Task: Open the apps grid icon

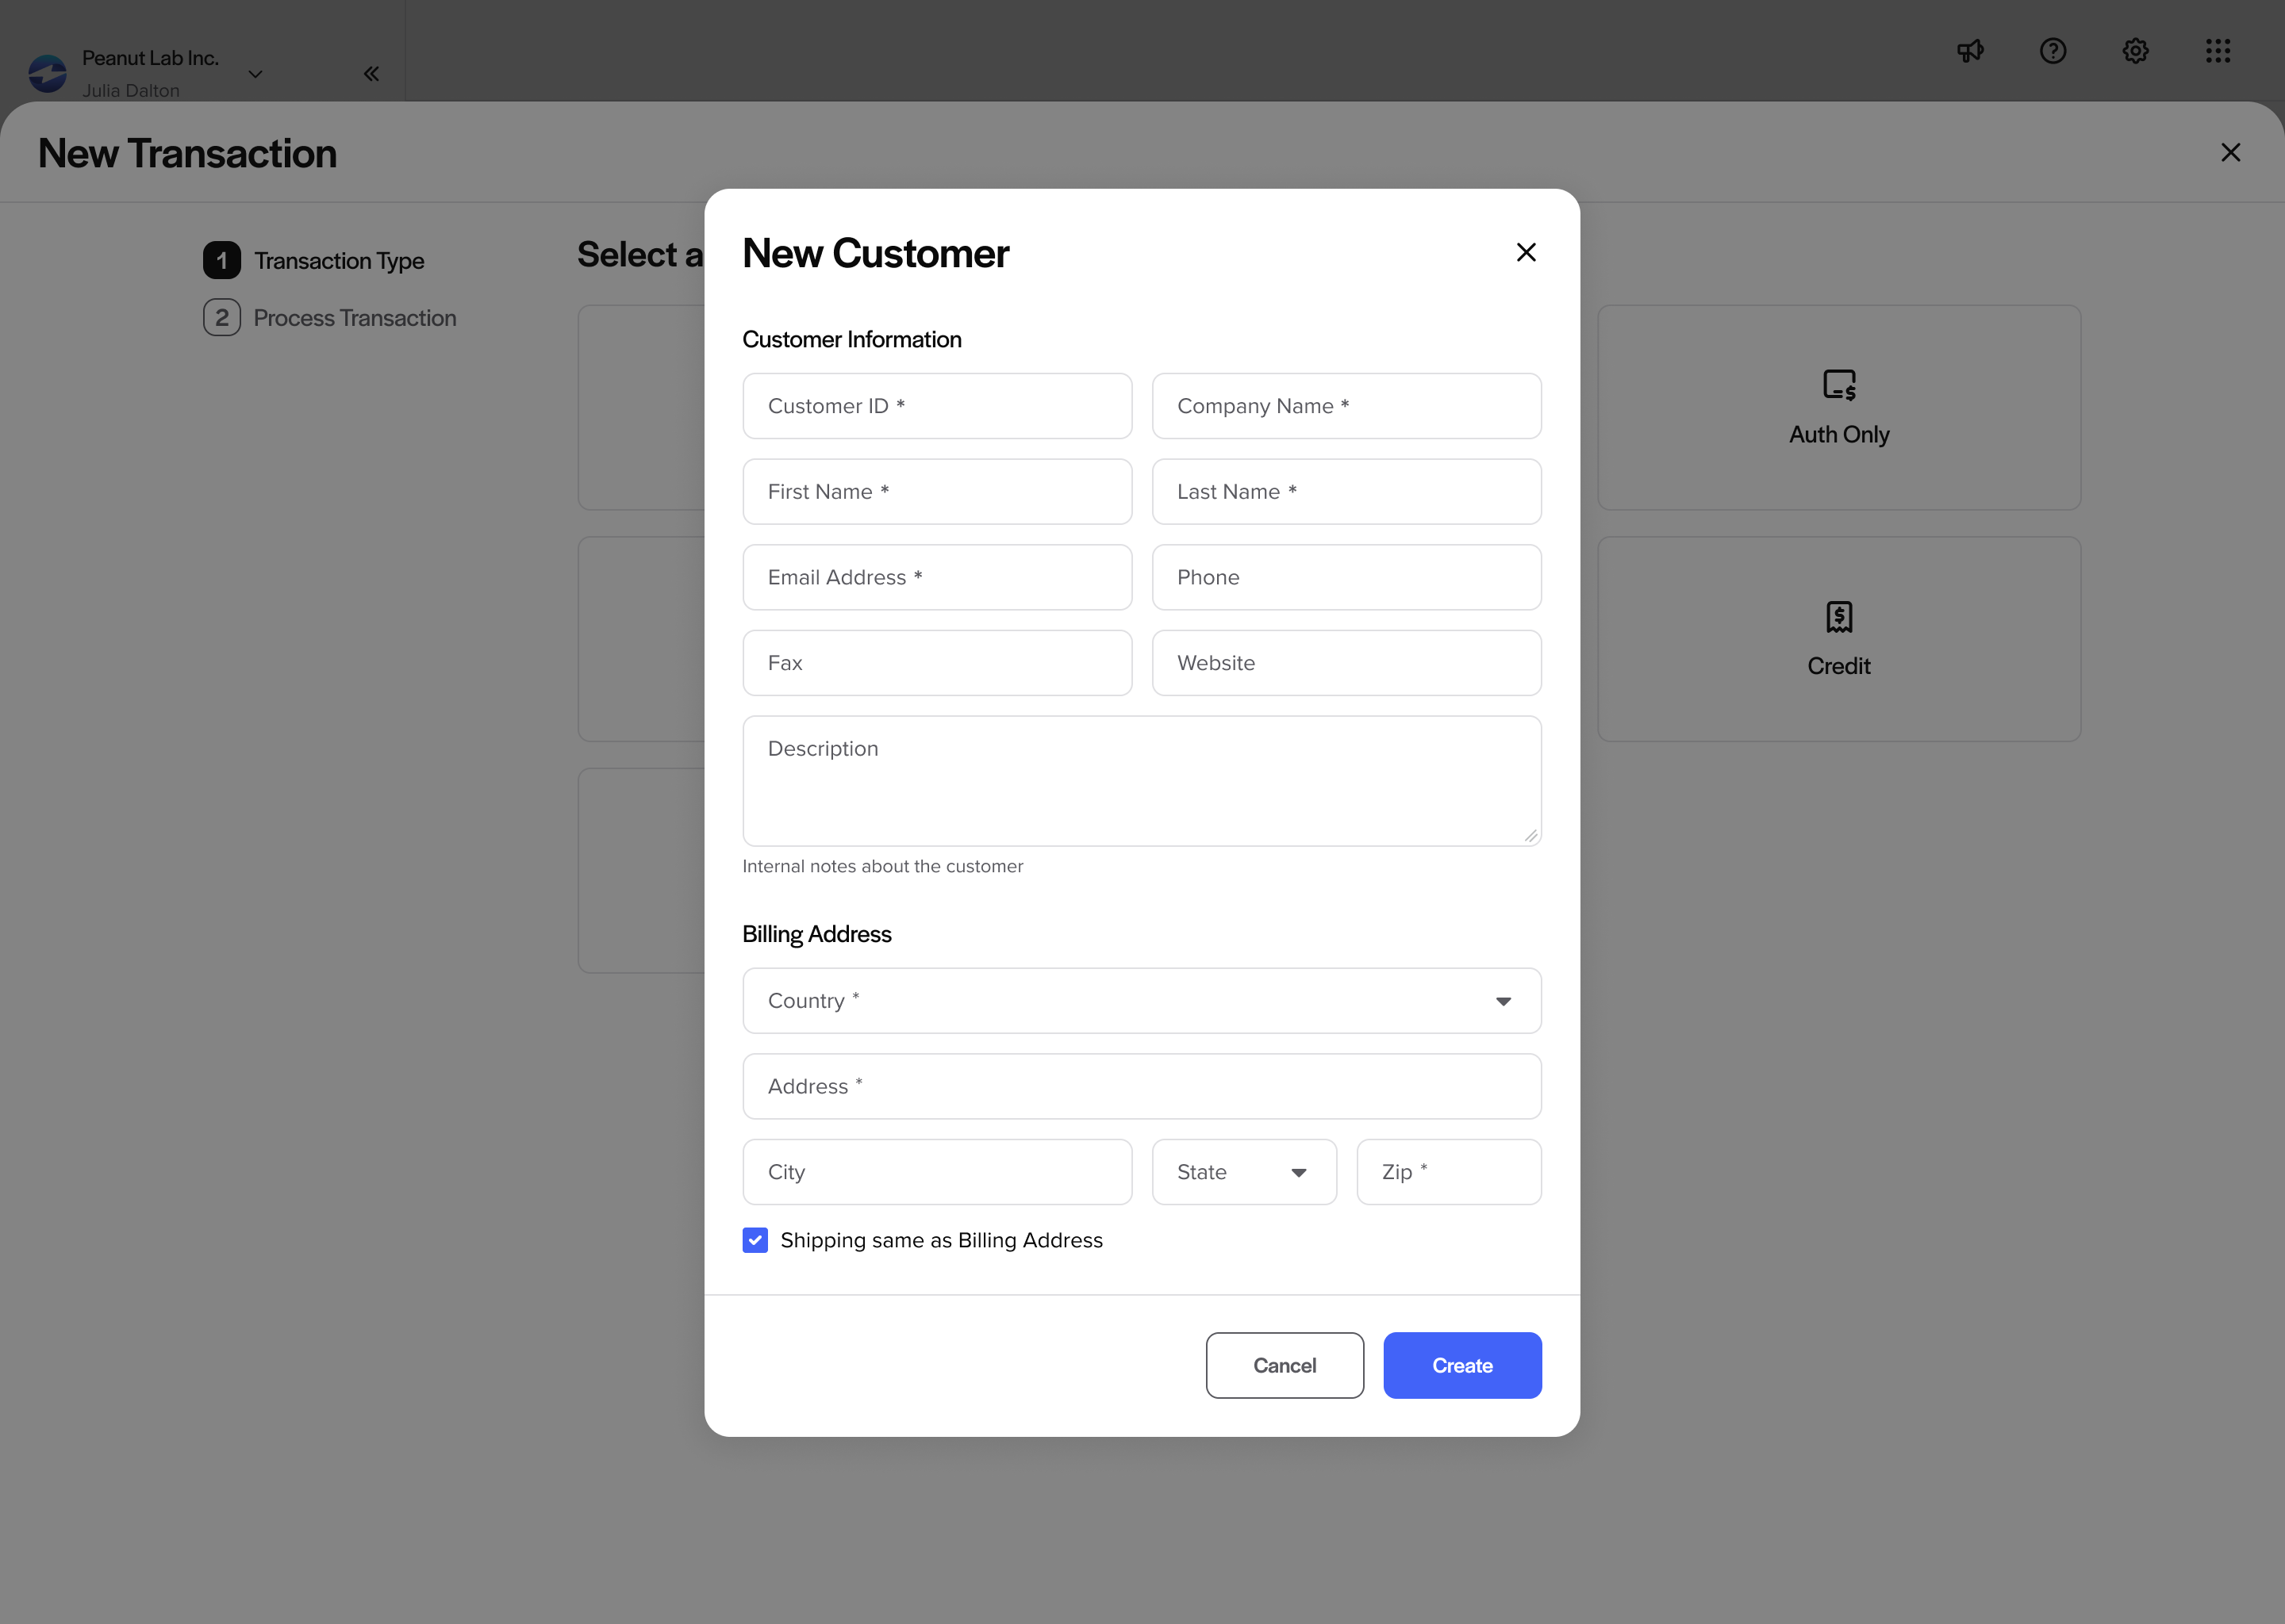Action: [2218, 51]
